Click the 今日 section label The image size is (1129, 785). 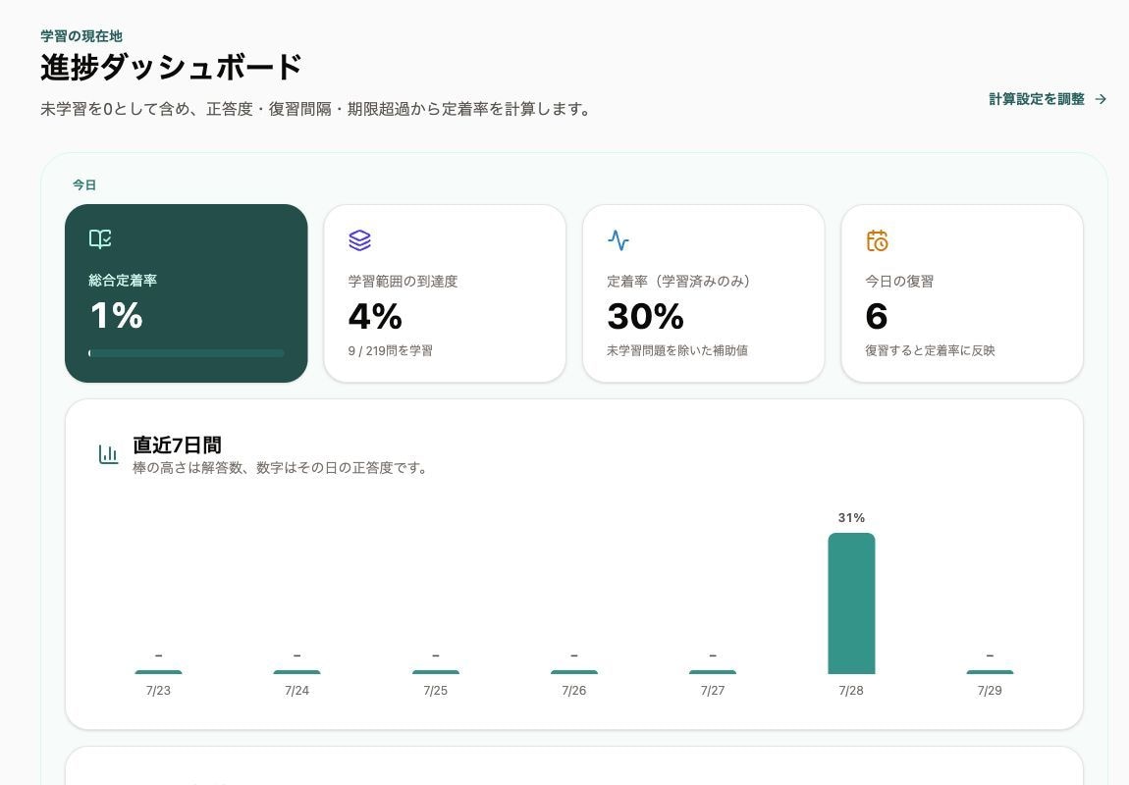84,184
